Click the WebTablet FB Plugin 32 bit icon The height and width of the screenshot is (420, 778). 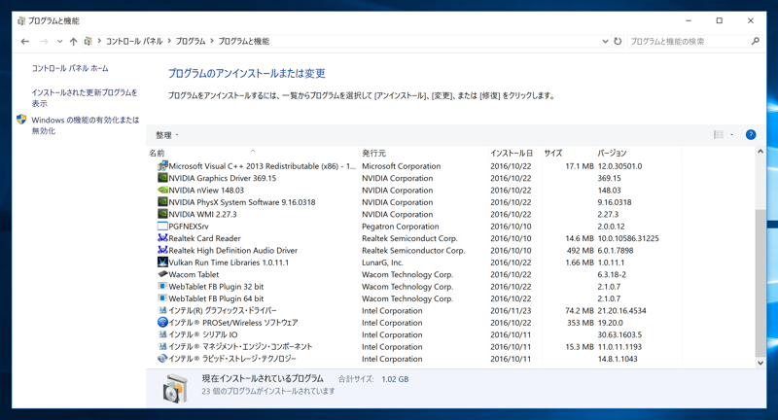(x=162, y=286)
